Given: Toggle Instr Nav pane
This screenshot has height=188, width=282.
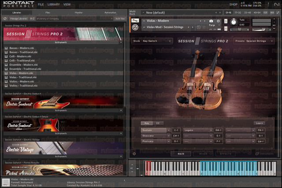Looking at the screenshot, I should pos(120,18).
